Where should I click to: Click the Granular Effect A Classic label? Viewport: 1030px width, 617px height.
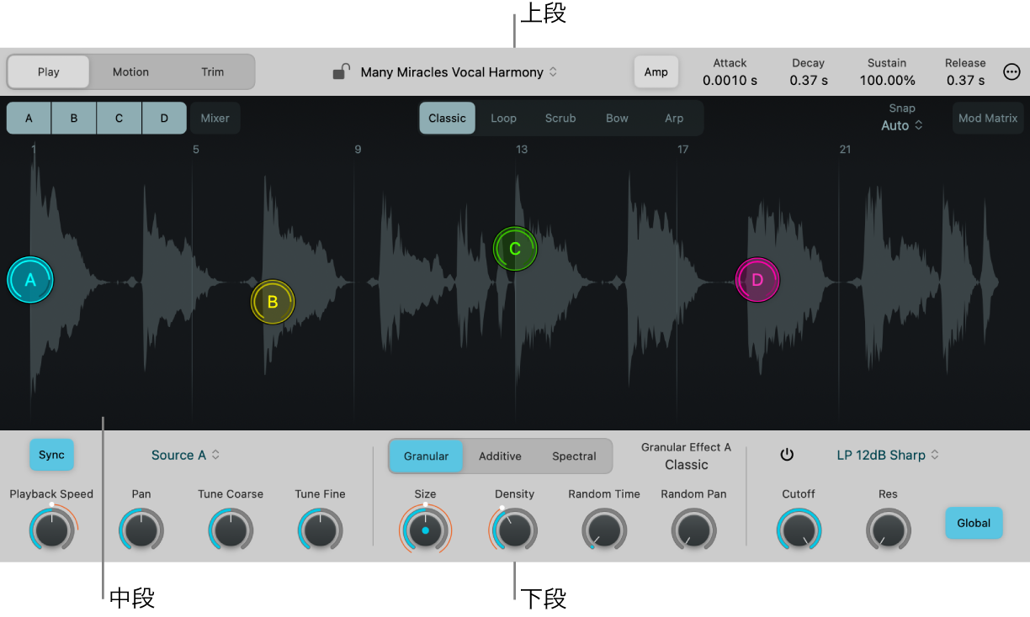687,456
